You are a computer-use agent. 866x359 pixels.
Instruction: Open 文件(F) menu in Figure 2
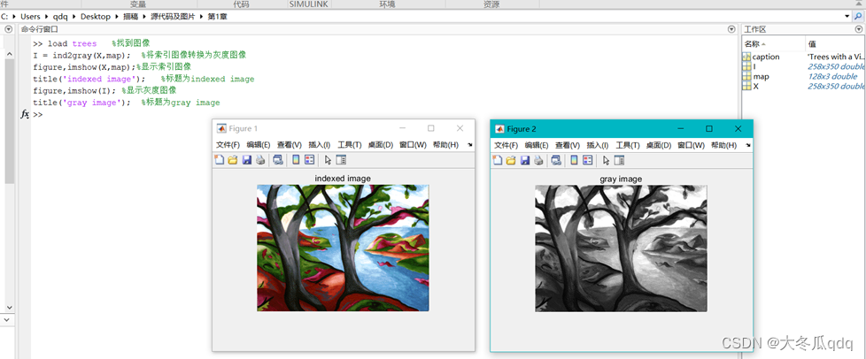pyautogui.click(x=506, y=145)
